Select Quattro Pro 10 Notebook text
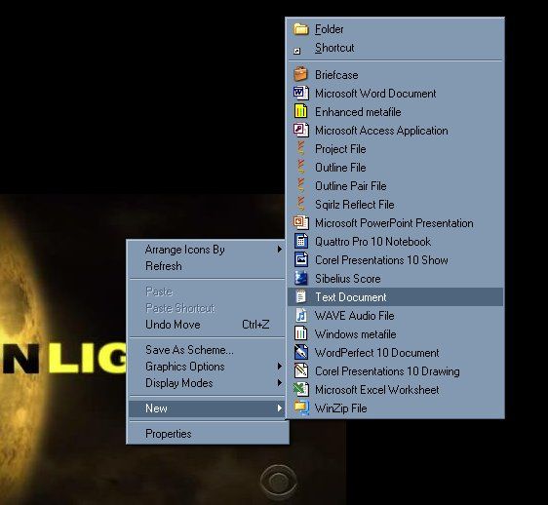This screenshot has height=505, width=548. 372,242
